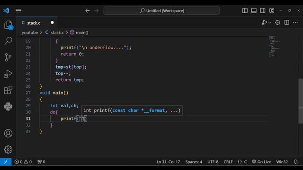303x170 pixels.
Task: Open the hamburger application menu
Action: coord(18,10)
